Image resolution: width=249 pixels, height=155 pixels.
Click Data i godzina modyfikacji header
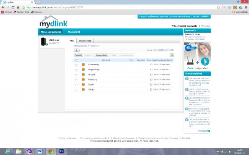coord(160,60)
